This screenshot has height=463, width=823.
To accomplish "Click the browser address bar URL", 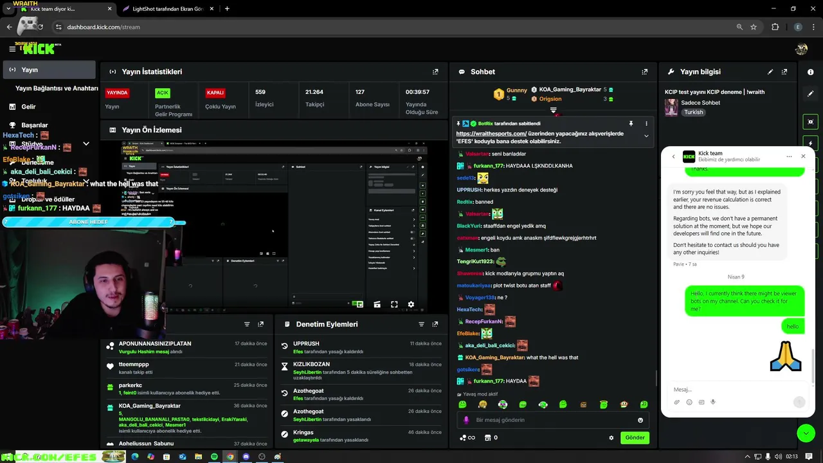I will [104, 27].
